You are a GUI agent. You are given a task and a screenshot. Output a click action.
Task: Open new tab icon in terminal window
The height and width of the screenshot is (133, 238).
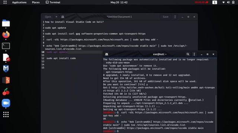tap(107, 54)
